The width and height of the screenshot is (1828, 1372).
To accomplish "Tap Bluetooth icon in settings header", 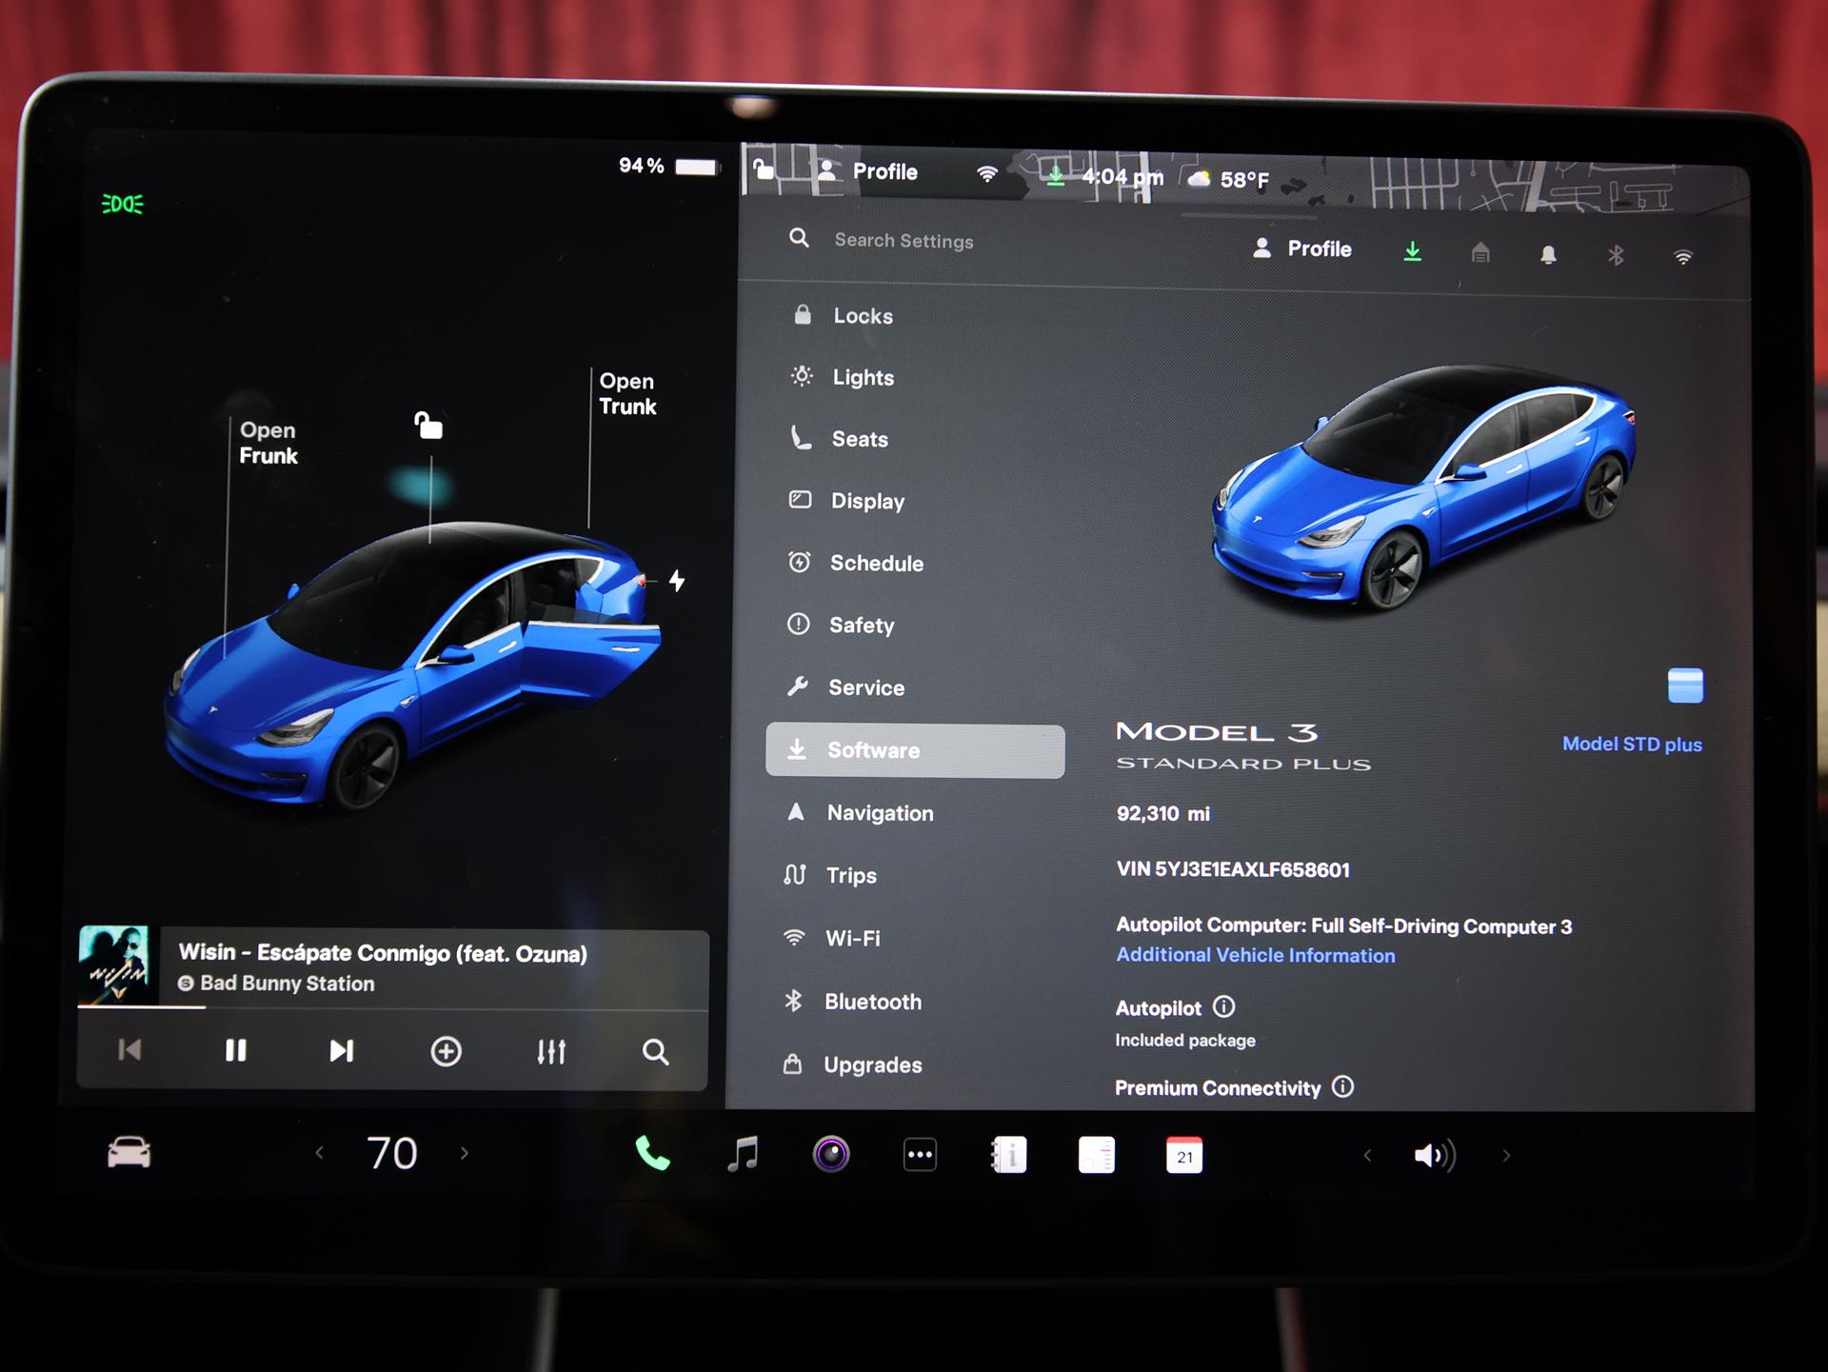I will coord(1616,255).
